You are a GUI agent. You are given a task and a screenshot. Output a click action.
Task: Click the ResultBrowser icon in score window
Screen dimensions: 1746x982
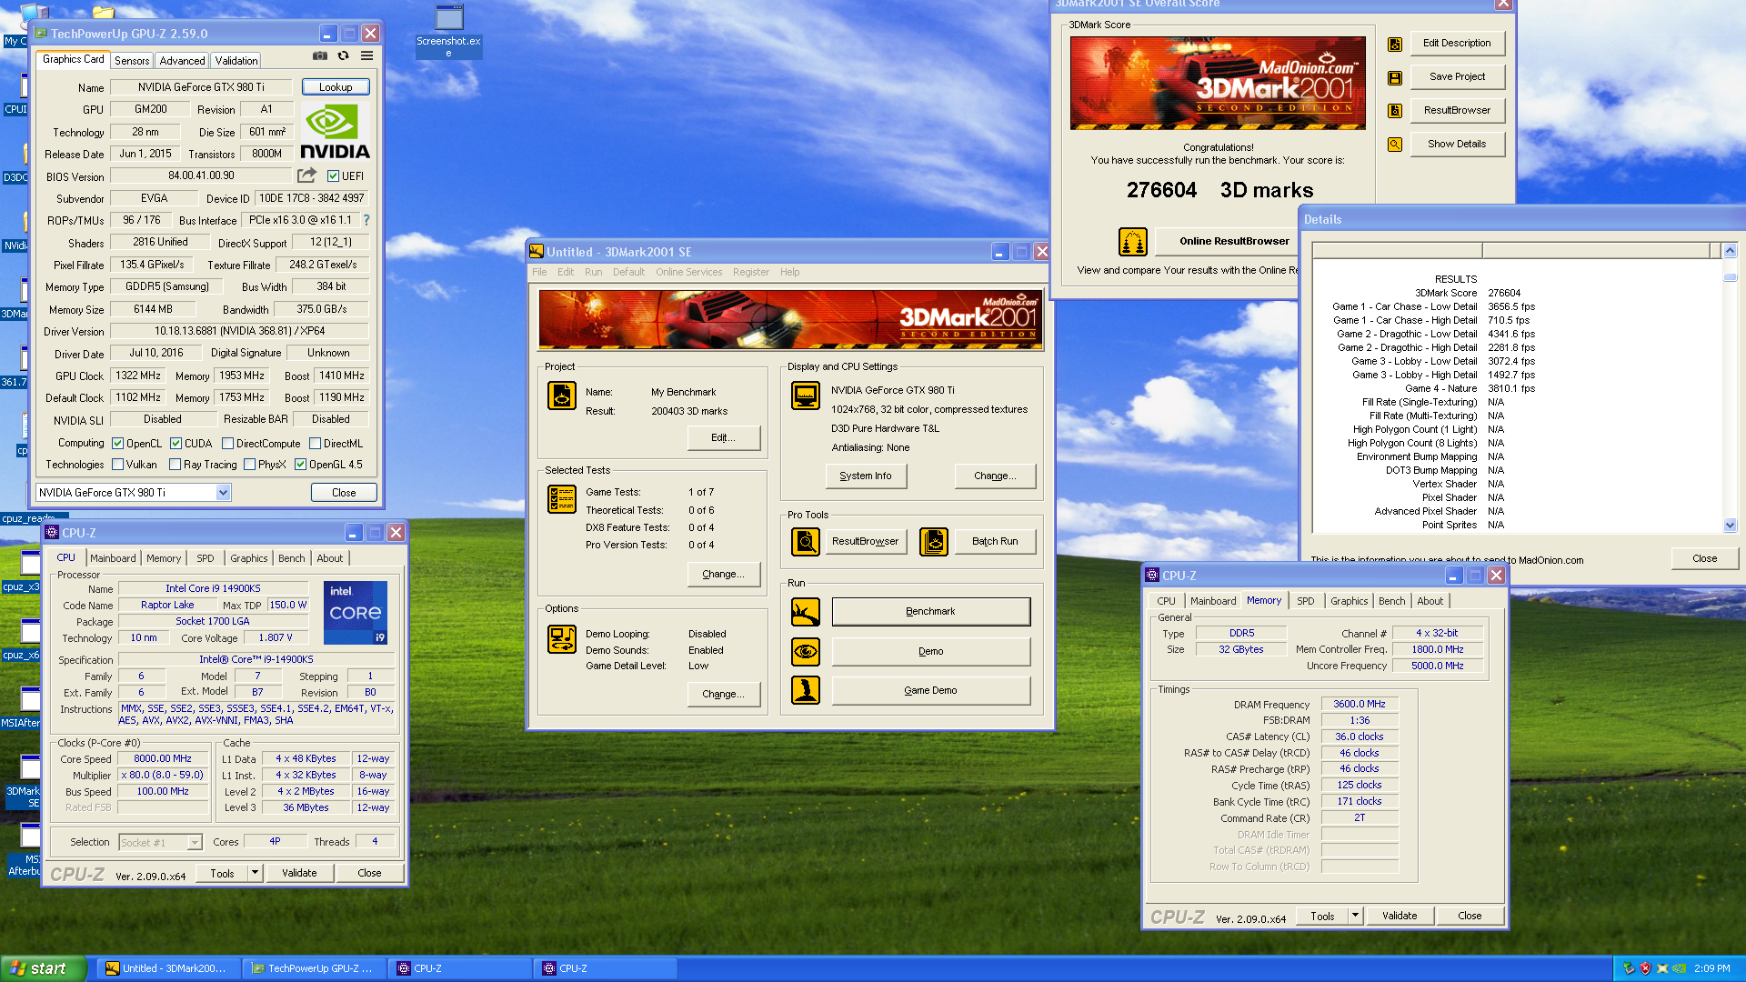(1394, 111)
